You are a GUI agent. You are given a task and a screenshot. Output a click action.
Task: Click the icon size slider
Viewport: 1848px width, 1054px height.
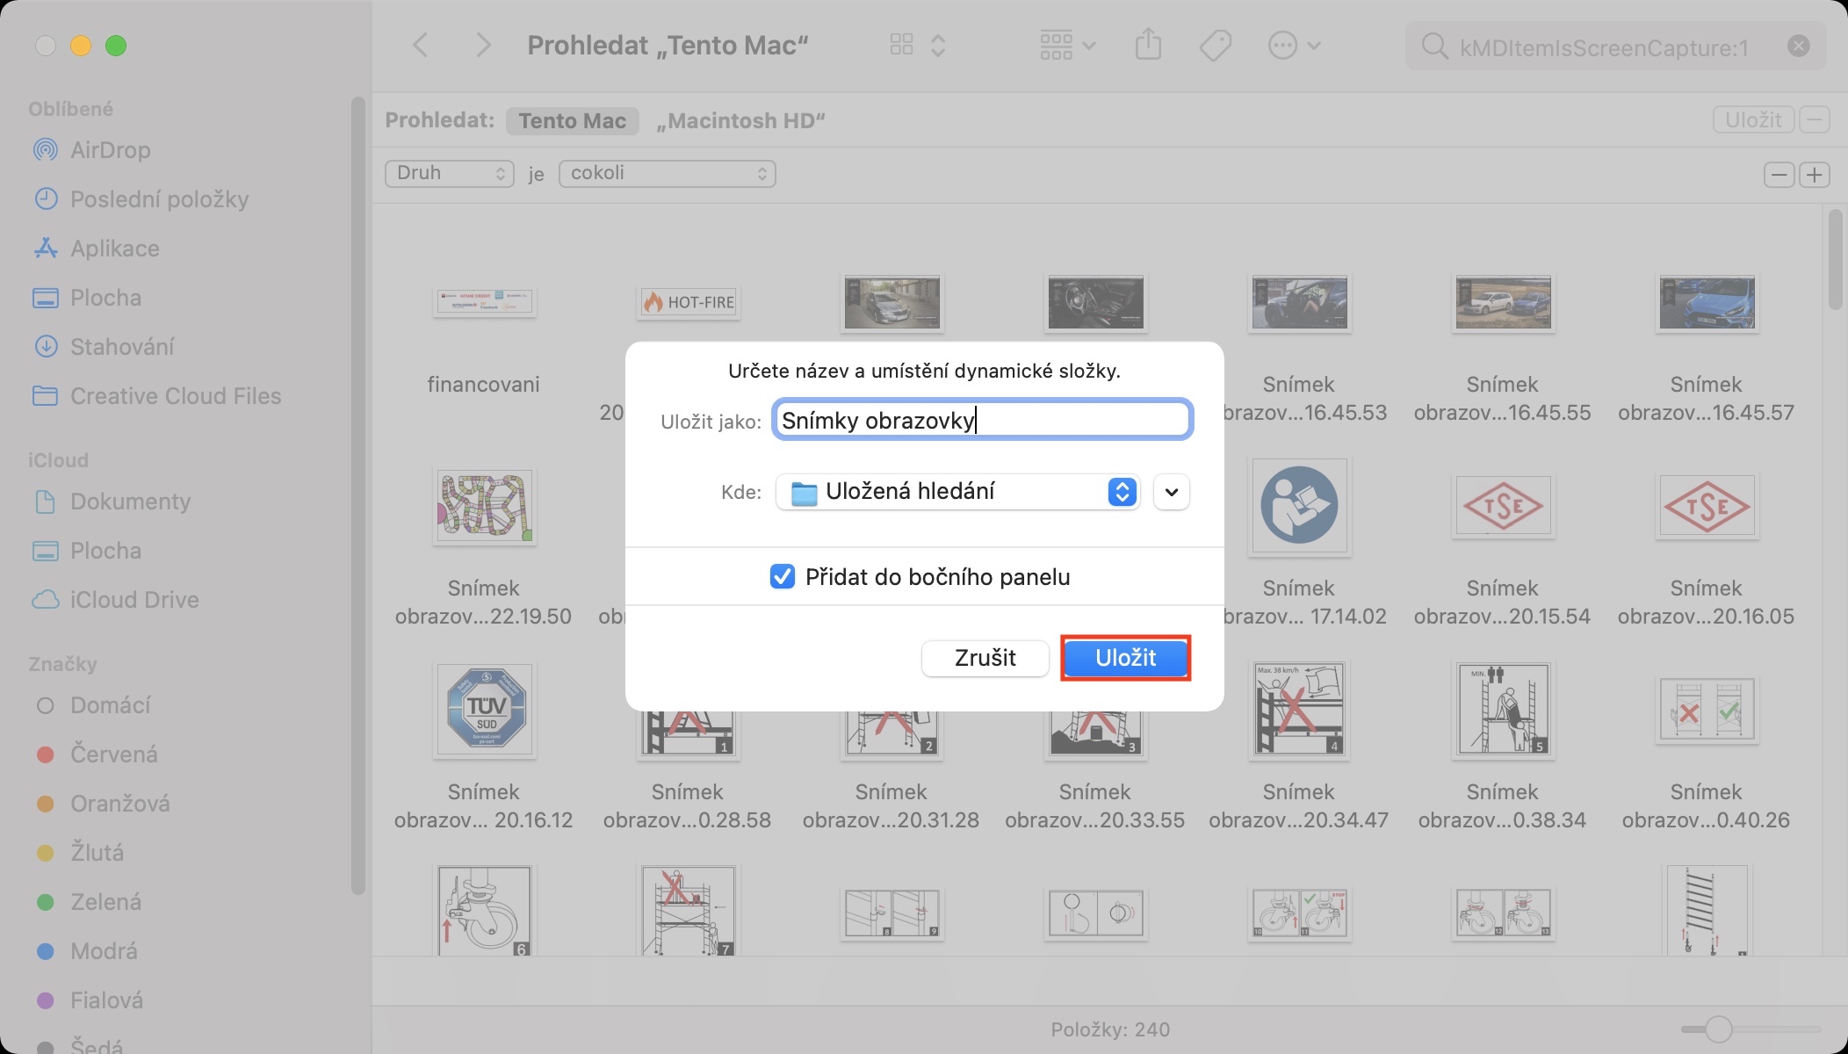click(x=1718, y=1029)
